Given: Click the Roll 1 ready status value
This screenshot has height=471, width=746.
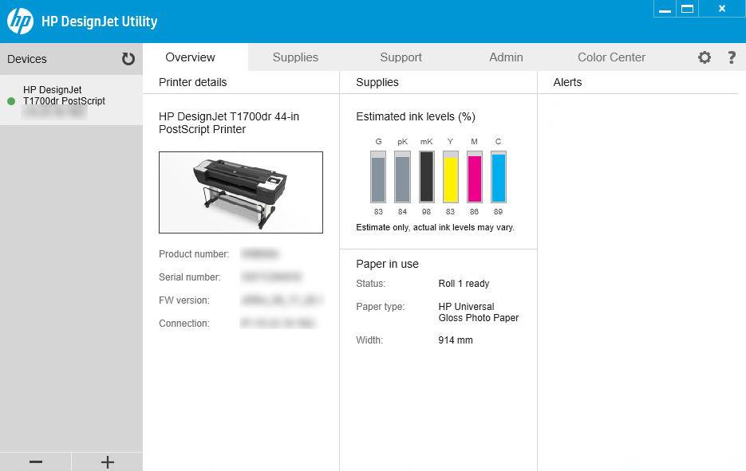Looking at the screenshot, I should point(464,283).
